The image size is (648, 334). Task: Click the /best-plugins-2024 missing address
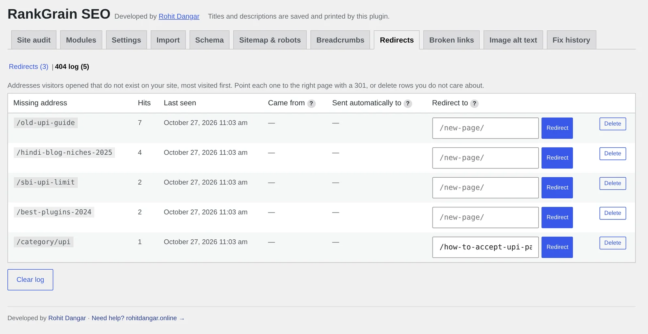(54, 212)
